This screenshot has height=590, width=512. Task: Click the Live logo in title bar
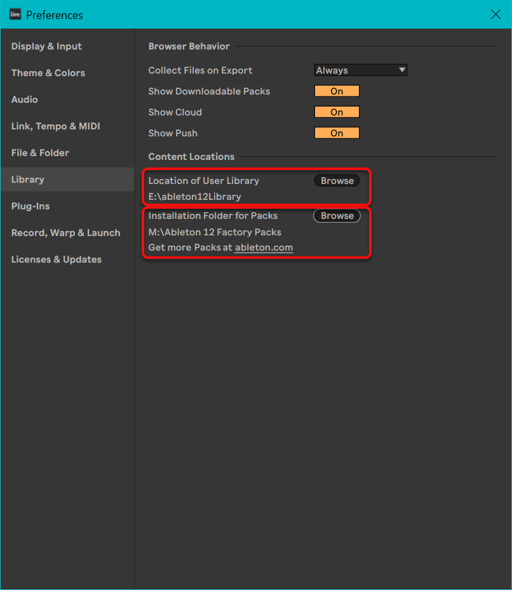[15, 15]
